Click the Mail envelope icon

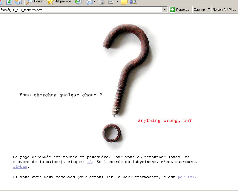click(x=89, y=2)
